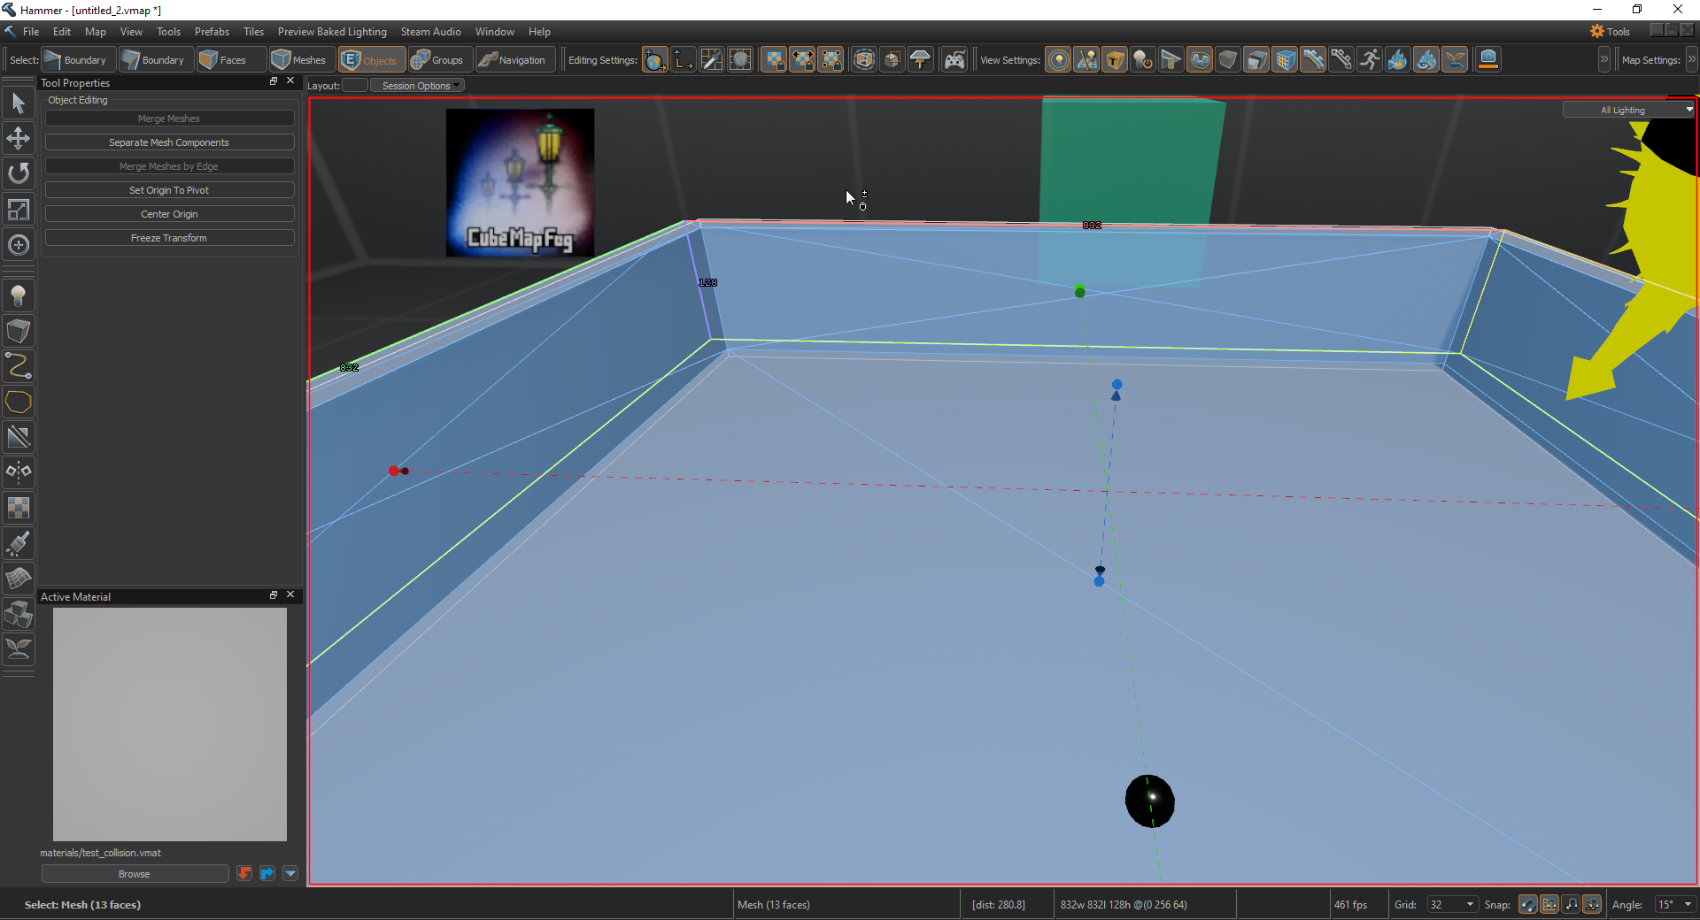Screen dimensions: 1700x920
Task: Toggle the 3D grid view setting
Action: click(x=1285, y=59)
